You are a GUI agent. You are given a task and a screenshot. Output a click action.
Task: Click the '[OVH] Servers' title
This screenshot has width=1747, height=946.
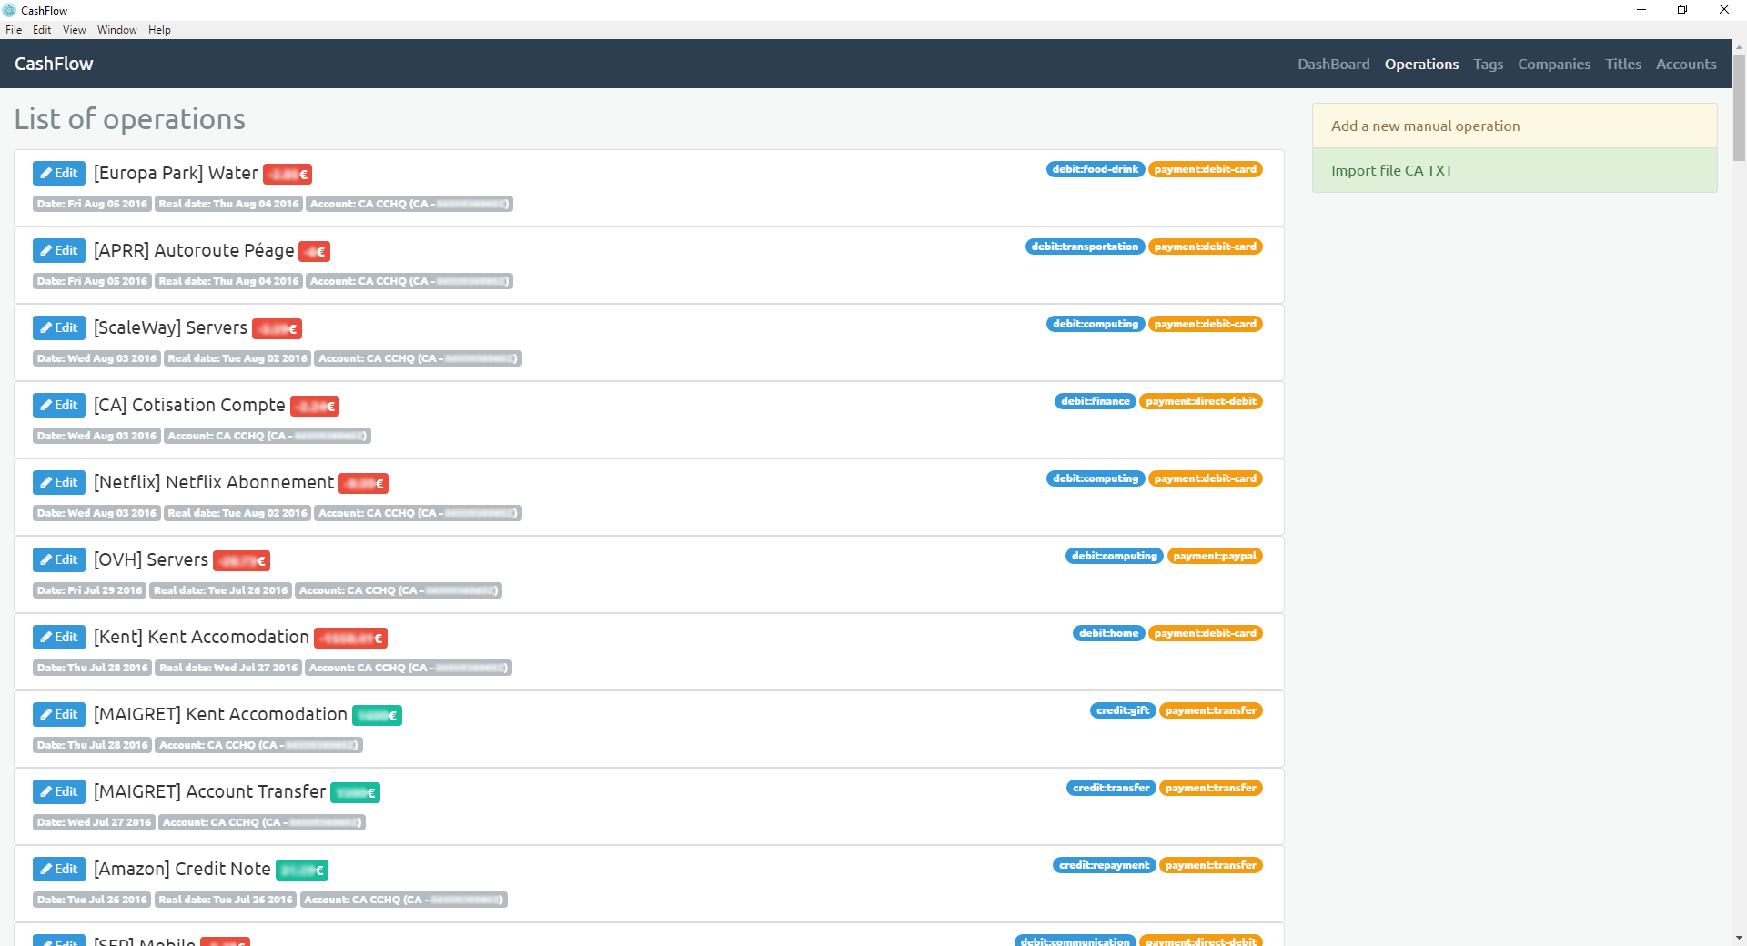click(151, 559)
